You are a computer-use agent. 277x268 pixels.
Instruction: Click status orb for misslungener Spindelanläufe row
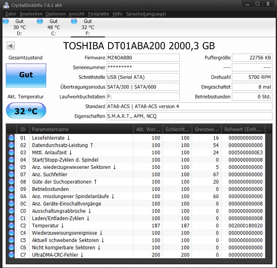coord(11,196)
